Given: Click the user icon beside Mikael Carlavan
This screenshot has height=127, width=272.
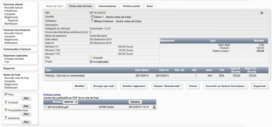Looking at the screenshot, I should pos(92,21).
